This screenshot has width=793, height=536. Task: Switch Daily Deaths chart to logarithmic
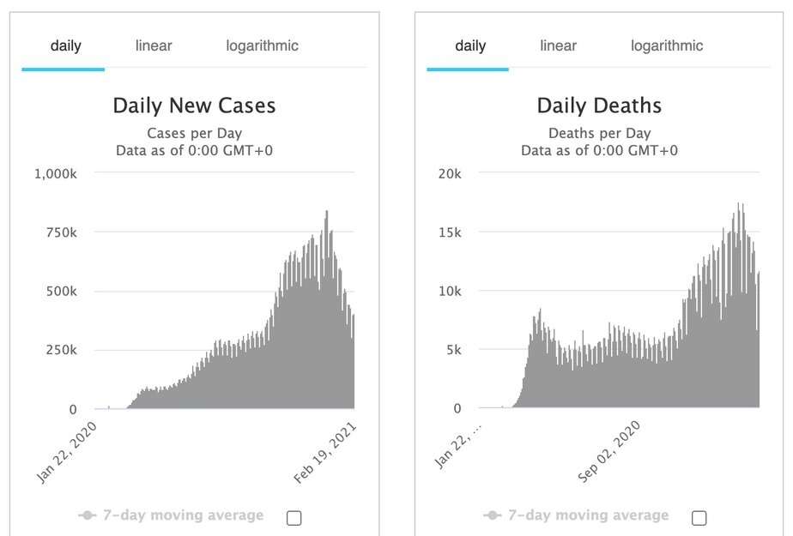click(667, 45)
